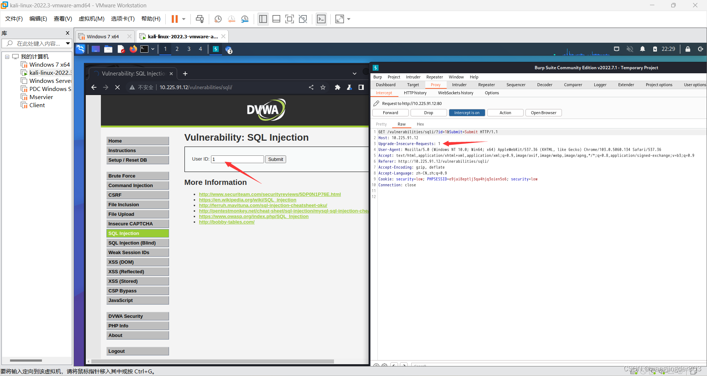Click take snapshot clock icon

click(218, 19)
